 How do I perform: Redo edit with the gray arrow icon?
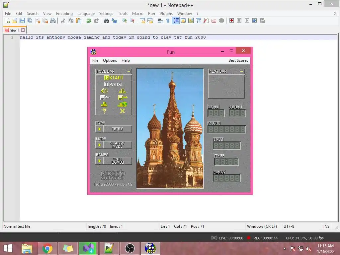click(x=96, y=21)
